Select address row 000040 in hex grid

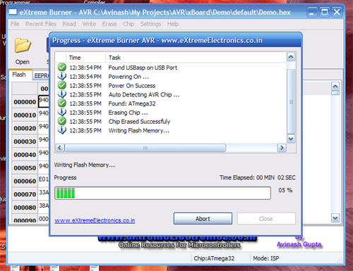tap(25, 155)
